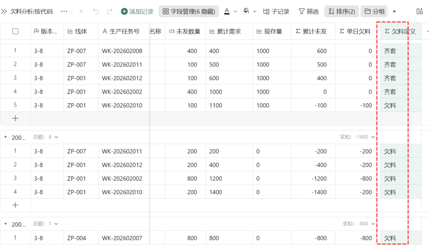The height and width of the screenshot is (245, 429).
Task: Collapse the group with 总数: 1
Action: (5, 224)
